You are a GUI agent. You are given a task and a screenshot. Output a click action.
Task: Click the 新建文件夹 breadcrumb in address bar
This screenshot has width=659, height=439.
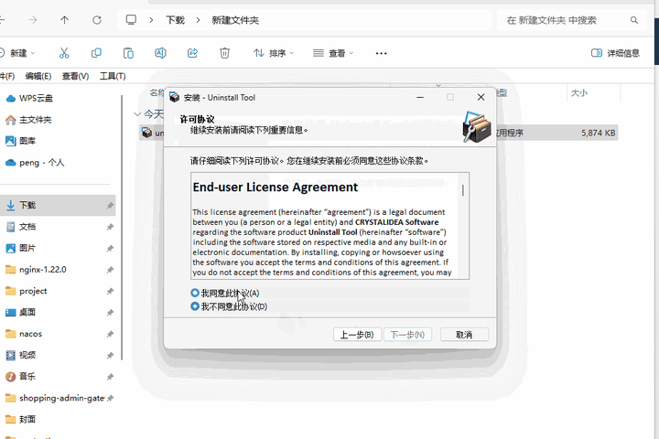[235, 20]
